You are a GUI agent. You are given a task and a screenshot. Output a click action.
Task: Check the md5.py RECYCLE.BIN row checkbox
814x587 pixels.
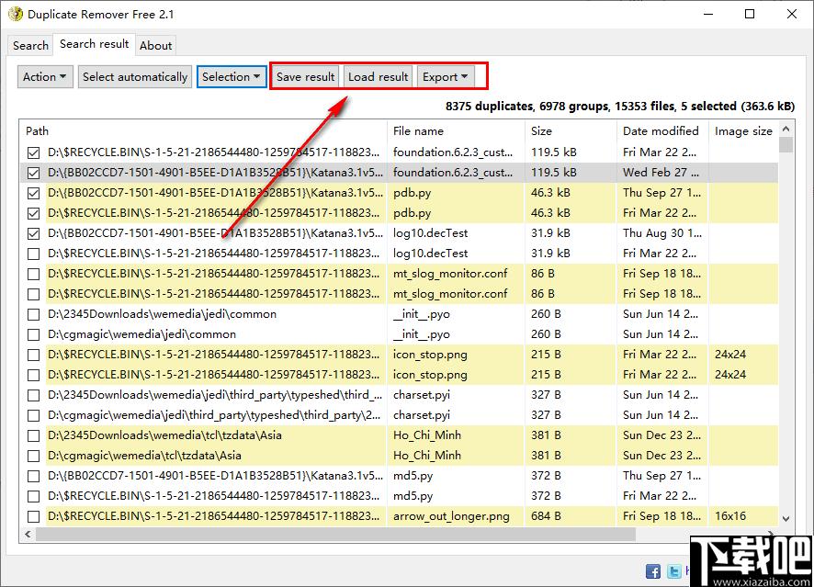tap(34, 497)
